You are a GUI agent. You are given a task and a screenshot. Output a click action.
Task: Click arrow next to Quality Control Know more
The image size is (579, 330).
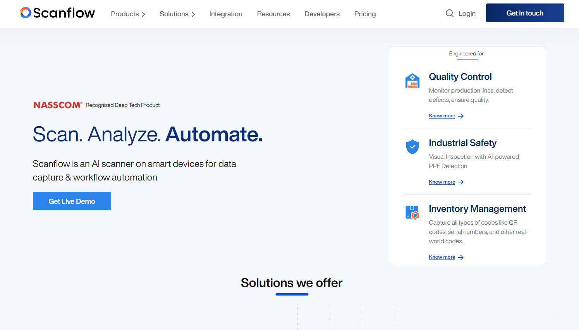(460, 116)
